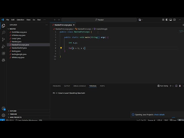Click the check details link in notification
184x138 pixels.
(159, 114)
